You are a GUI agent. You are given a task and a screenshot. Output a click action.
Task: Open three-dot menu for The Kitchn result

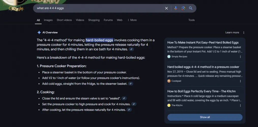coord(240,105)
